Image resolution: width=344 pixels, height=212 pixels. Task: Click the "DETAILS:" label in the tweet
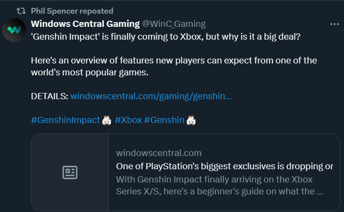tap(50, 96)
